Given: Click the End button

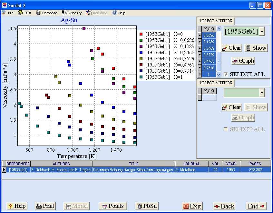Looking at the screenshot, I should click(256, 206).
